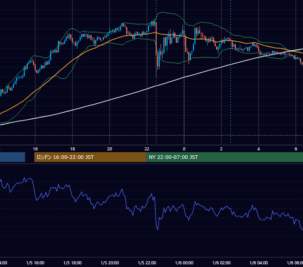Click time axis label 0
Image resolution: width=303 pixels, height=267 pixels.
click(184, 149)
